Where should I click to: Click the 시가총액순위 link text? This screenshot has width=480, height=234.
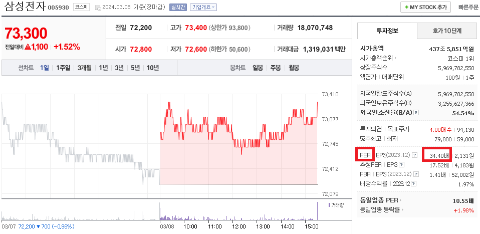coord(376,58)
